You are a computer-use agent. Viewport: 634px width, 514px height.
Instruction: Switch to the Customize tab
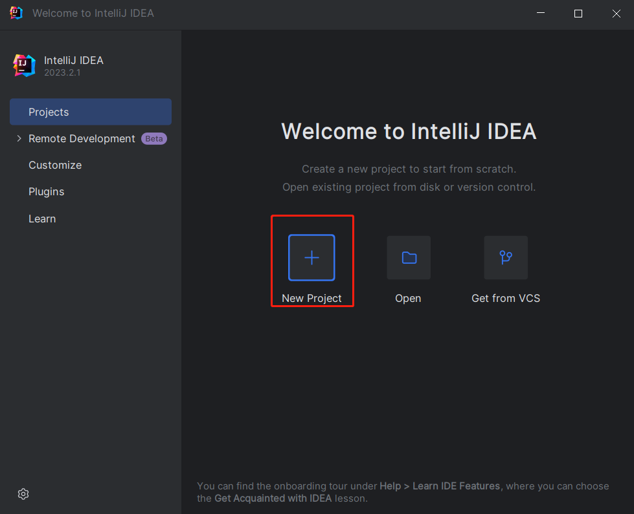(55, 165)
